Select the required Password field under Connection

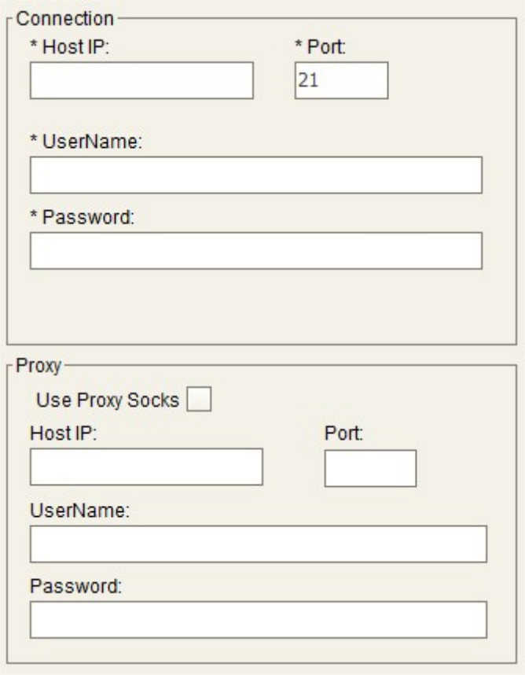click(x=255, y=250)
